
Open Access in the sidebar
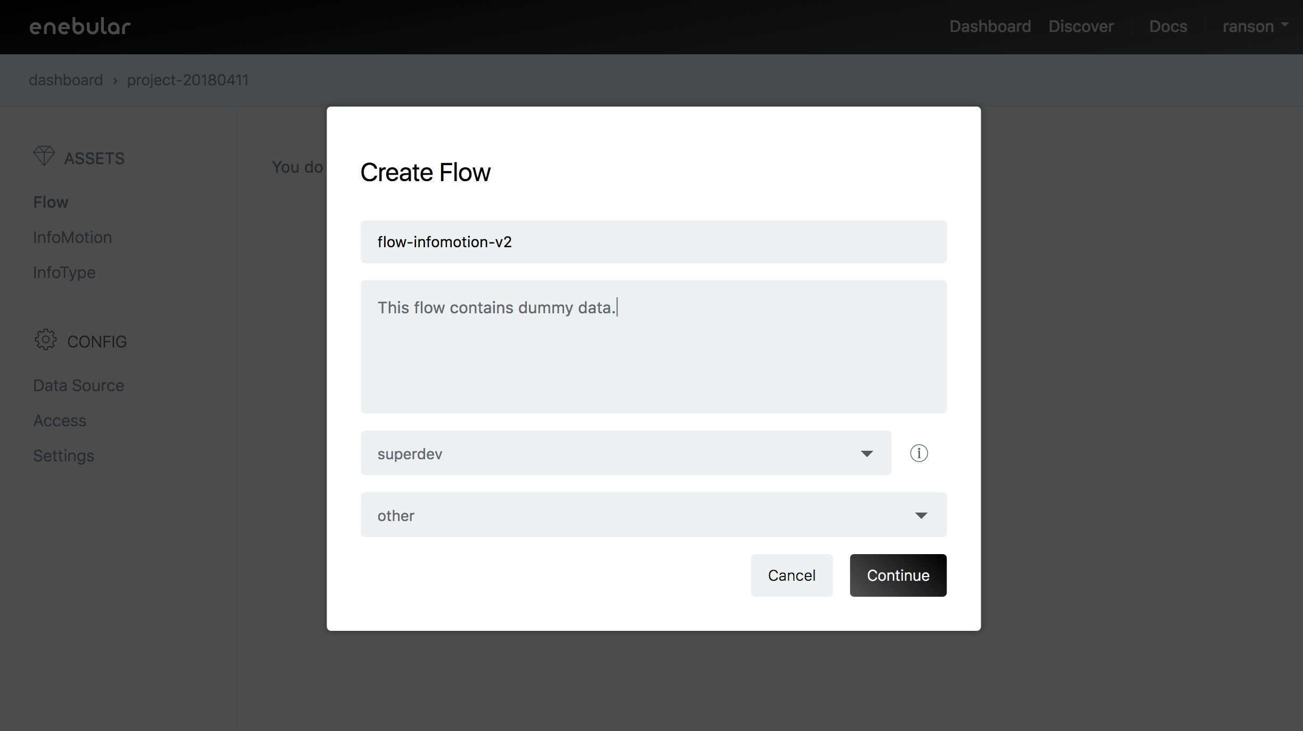(60, 420)
